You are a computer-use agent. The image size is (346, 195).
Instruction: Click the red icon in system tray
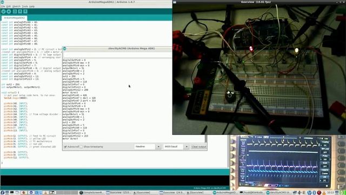(319, 193)
